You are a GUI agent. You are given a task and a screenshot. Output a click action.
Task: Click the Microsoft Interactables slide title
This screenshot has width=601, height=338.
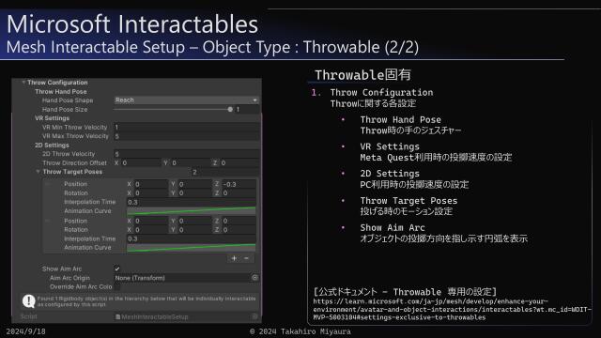[x=132, y=24]
